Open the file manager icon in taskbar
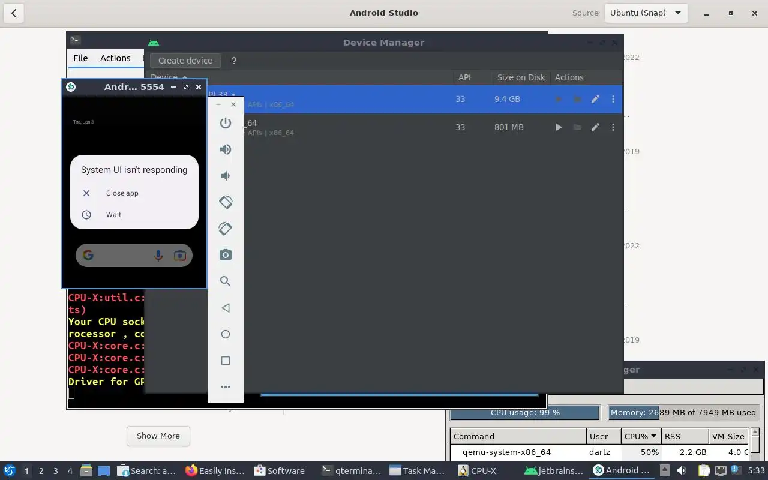Image resolution: width=768 pixels, height=480 pixels. [x=86, y=471]
